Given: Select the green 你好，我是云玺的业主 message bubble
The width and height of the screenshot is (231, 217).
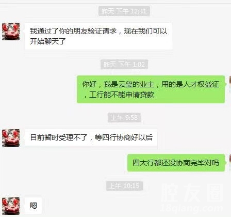Looking at the screenshot, I should pos(151,89).
